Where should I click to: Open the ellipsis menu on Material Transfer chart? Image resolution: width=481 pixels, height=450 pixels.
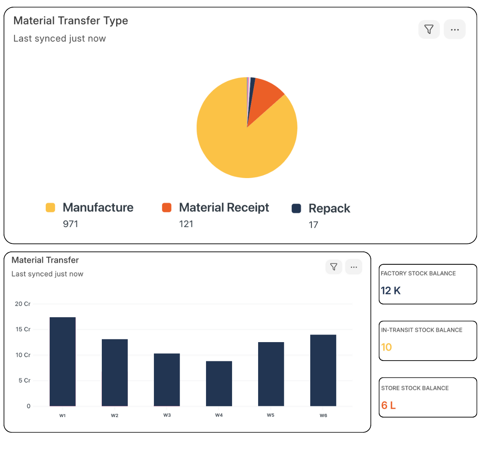[x=354, y=267]
